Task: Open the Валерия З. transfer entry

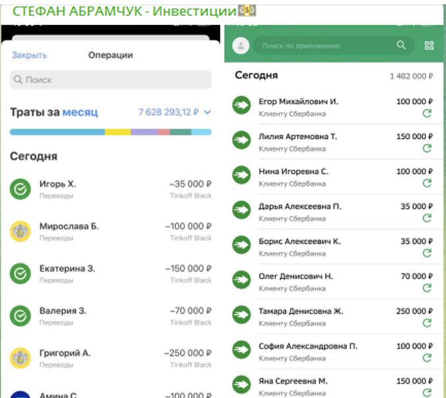Action: pos(111,316)
